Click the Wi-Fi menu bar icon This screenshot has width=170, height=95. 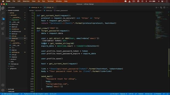pyautogui.click(x=159, y=1)
